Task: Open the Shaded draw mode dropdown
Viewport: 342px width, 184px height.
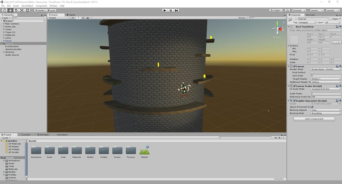Action: [59, 18]
